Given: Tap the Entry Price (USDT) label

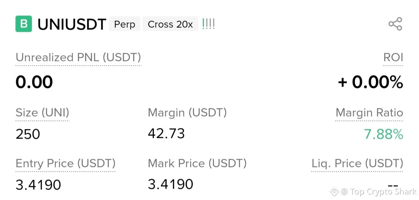Looking at the screenshot, I should (x=66, y=164).
